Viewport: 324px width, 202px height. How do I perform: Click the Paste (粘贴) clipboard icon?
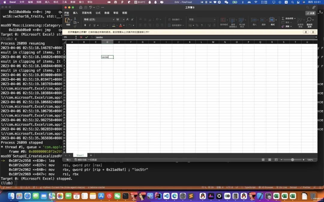tap(67, 20)
